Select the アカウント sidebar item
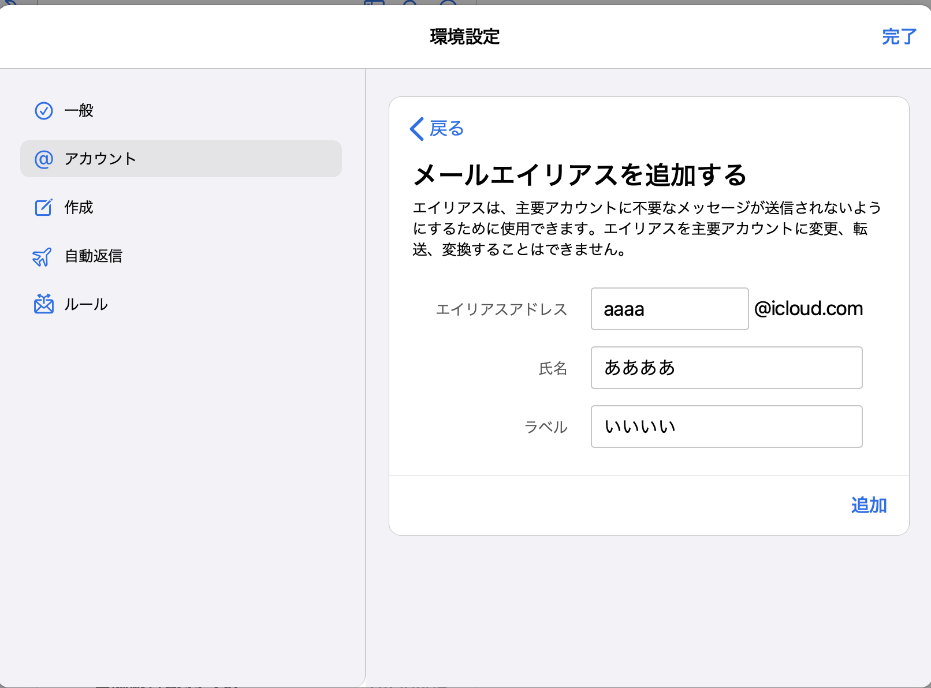The width and height of the screenshot is (931, 688). 181,159
